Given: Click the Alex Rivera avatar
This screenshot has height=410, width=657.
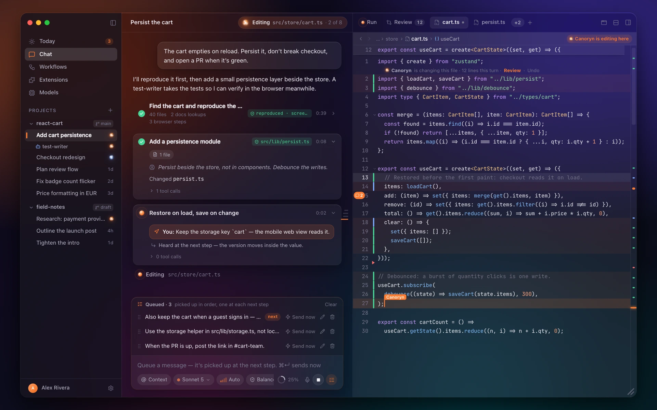Looking at the screenshot, I should (x=33, y=388).
